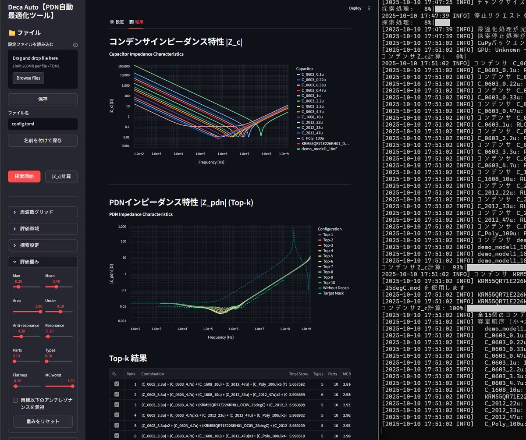
Task: Toggle demo_model1_18nF legend entry
Action: pyautogui.click(x=317, y=149)
